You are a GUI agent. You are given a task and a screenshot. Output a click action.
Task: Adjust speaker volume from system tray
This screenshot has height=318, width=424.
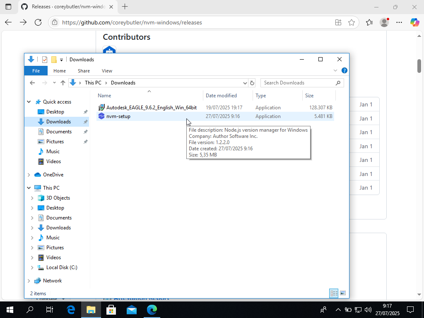coord(368,309)
